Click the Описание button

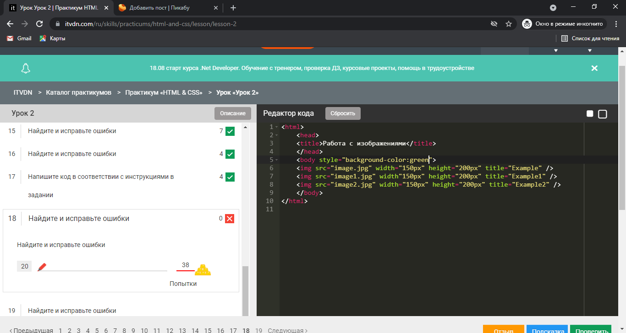[x=232, y=113]
